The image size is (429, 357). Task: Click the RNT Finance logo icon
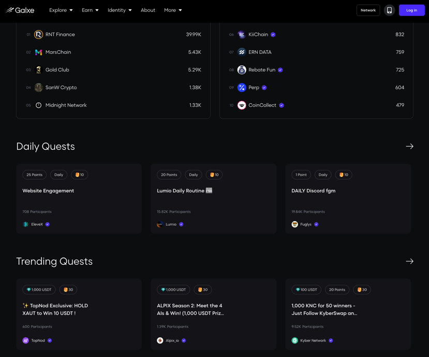pos(39,35)
